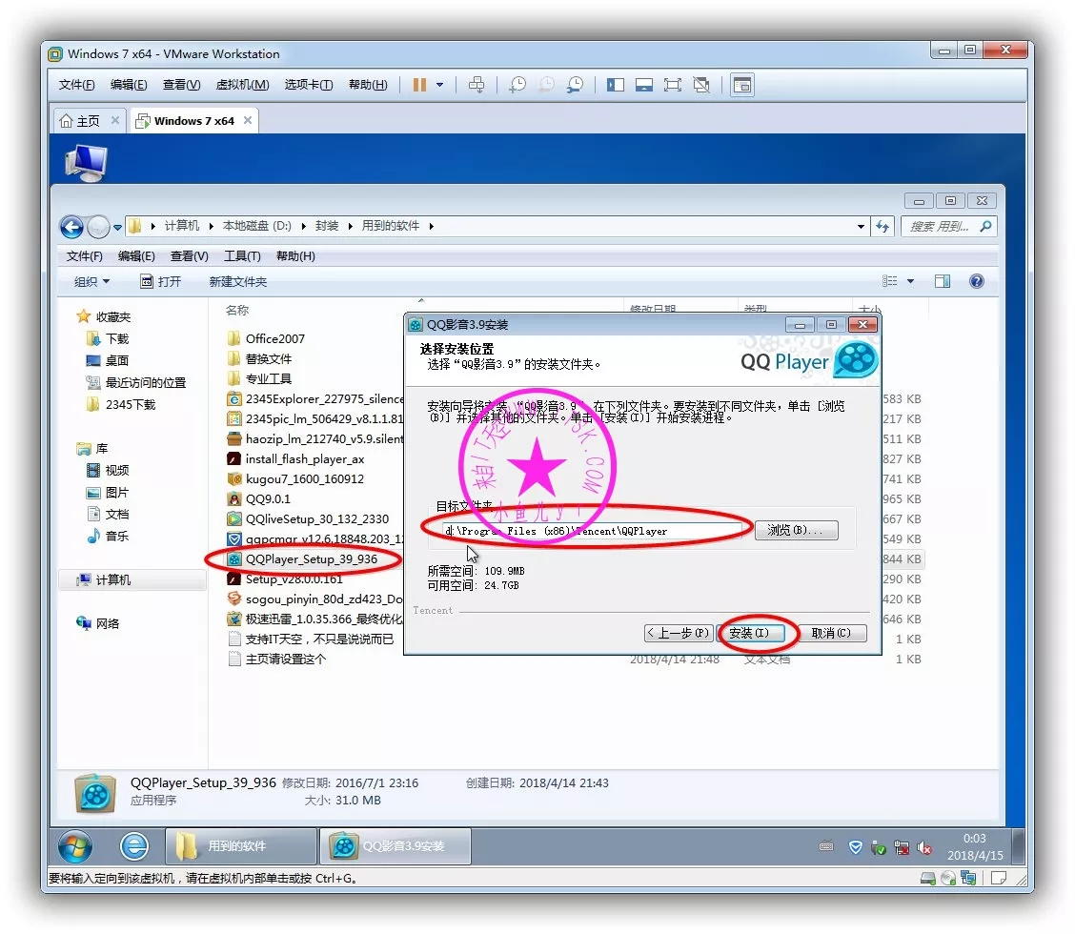Click the send Ctrl+Alt+Del icon
Screen dimensions: 1075x934
point(477,85)
